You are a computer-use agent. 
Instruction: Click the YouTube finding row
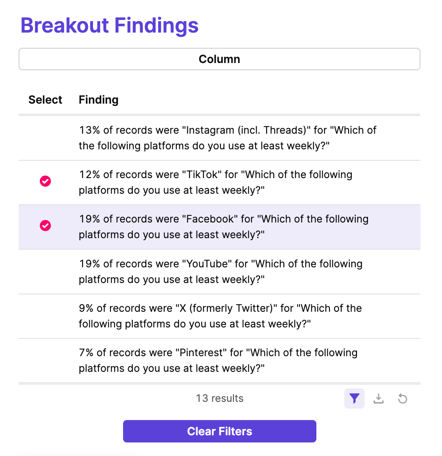[x=220, y=271]
